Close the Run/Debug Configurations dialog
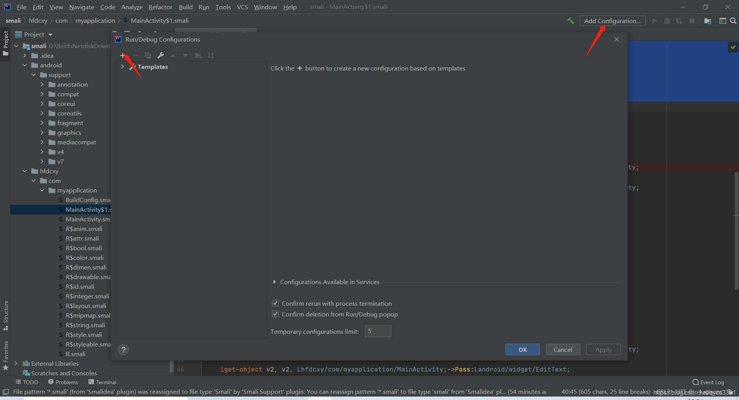The width and height of the screenshot is (739, 400). point(617,39)
